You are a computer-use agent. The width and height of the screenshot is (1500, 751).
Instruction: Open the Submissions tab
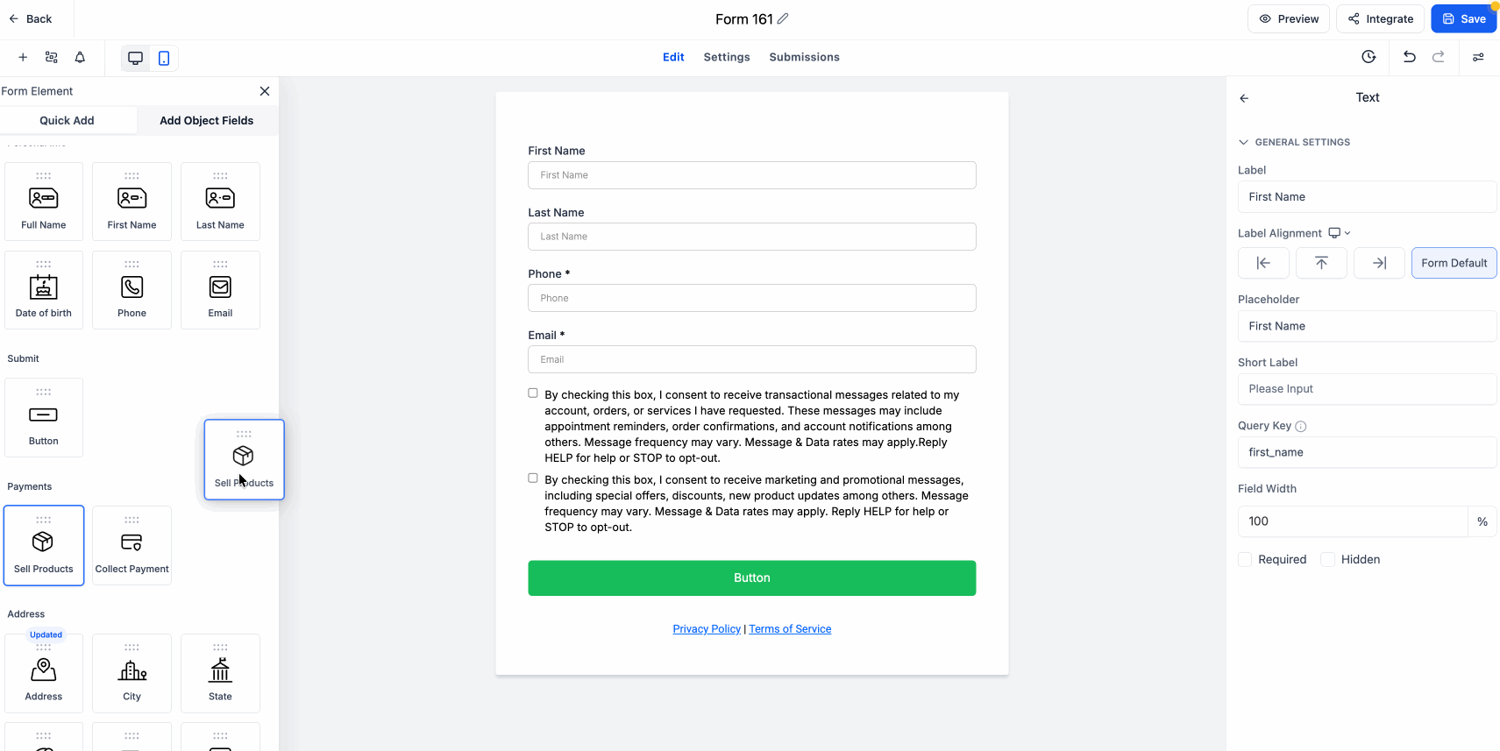point(804,57)
